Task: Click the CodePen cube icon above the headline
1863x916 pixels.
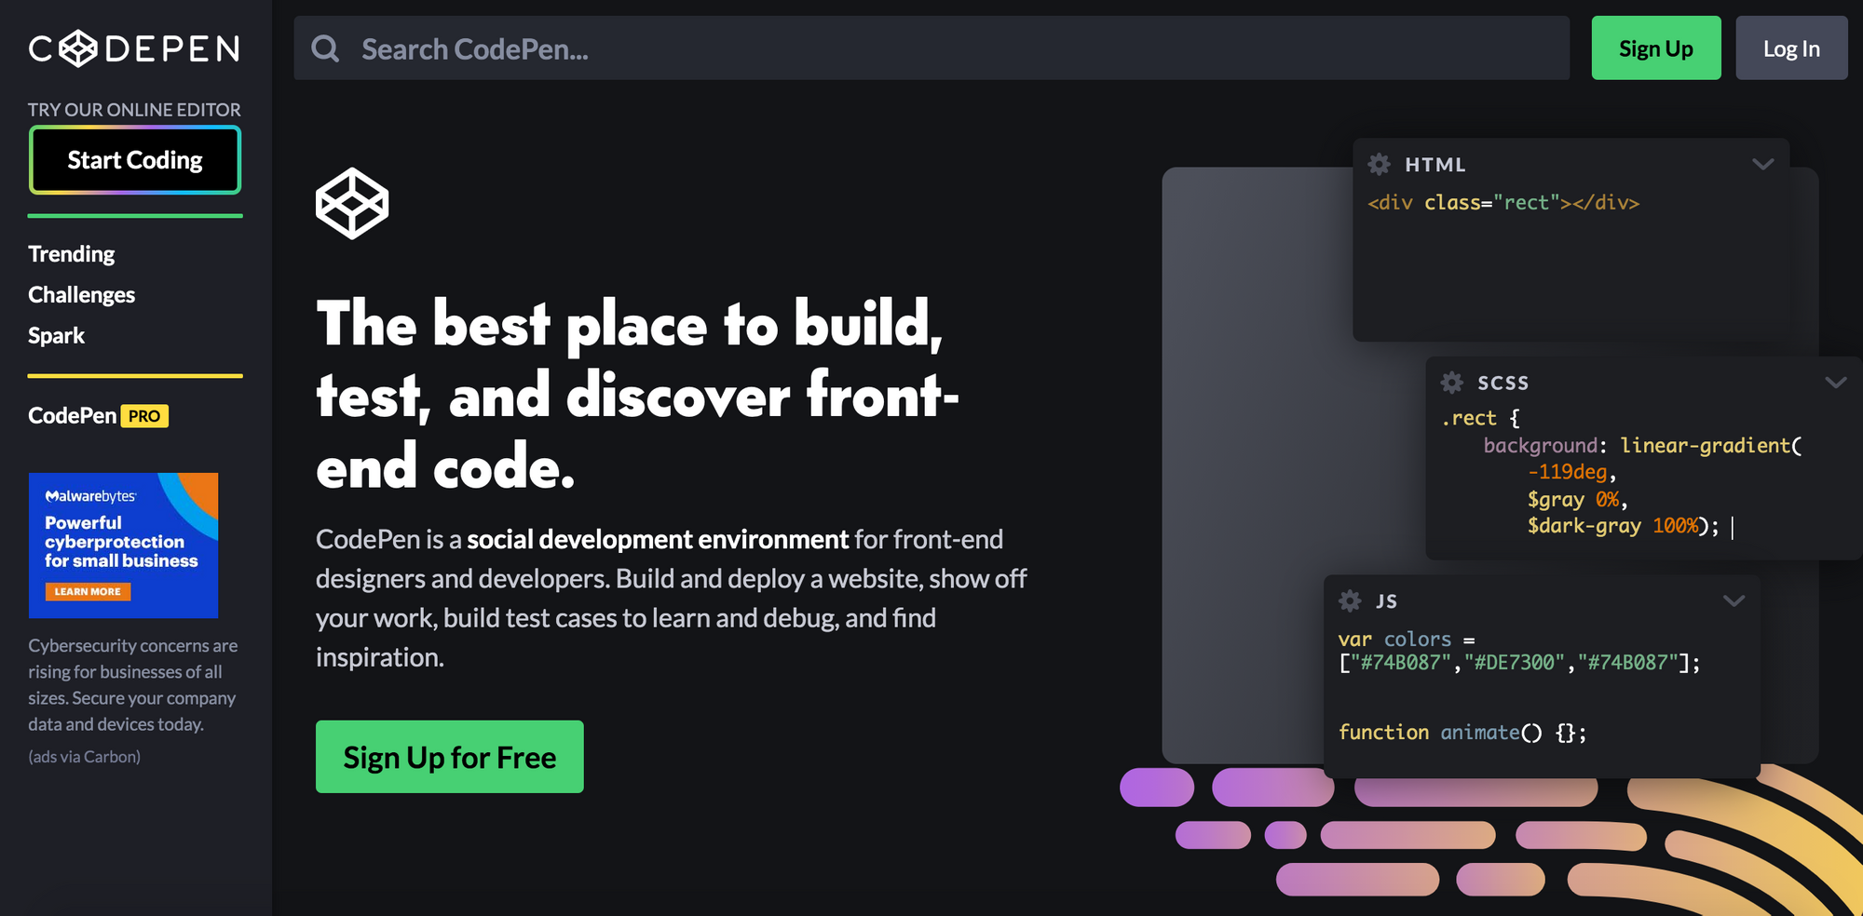Action: coord(352,202)
